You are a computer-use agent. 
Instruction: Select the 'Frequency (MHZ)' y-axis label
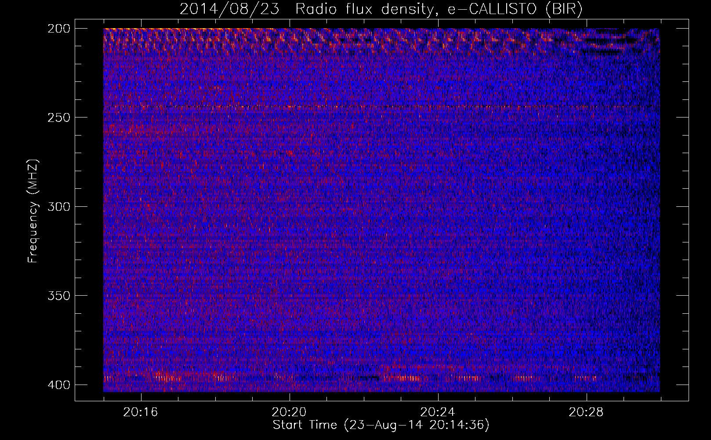33,211
